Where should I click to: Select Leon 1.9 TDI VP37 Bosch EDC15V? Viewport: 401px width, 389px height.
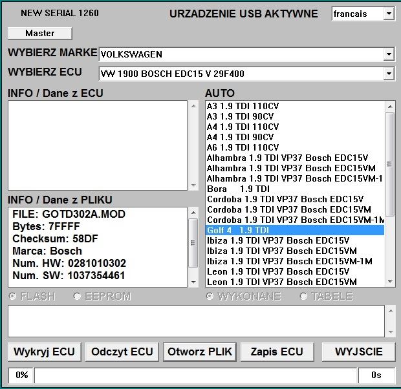[x=295, y=271]
